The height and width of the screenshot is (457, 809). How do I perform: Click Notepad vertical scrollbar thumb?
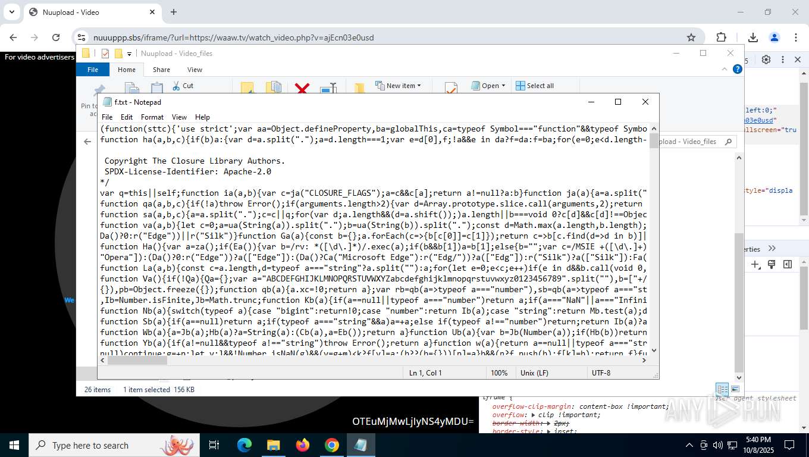(x=654, y=141)
